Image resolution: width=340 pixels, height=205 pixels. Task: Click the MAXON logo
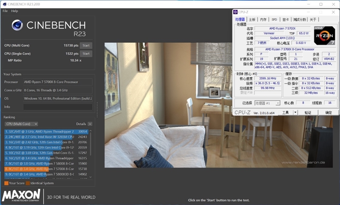pyautogui.click(x=21, y=196)
